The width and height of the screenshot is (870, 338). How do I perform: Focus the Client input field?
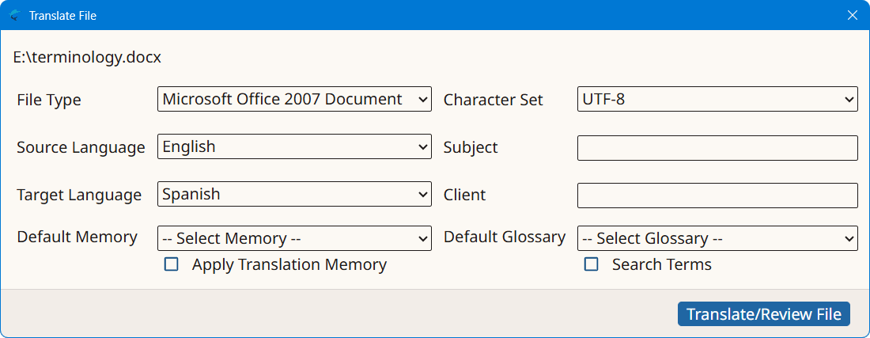[x=717, y=196]
